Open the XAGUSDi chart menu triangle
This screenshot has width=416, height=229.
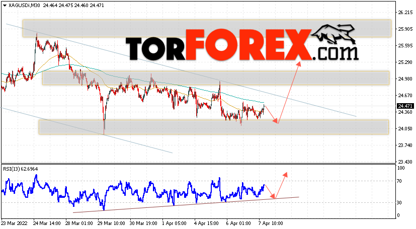(5, 6)
